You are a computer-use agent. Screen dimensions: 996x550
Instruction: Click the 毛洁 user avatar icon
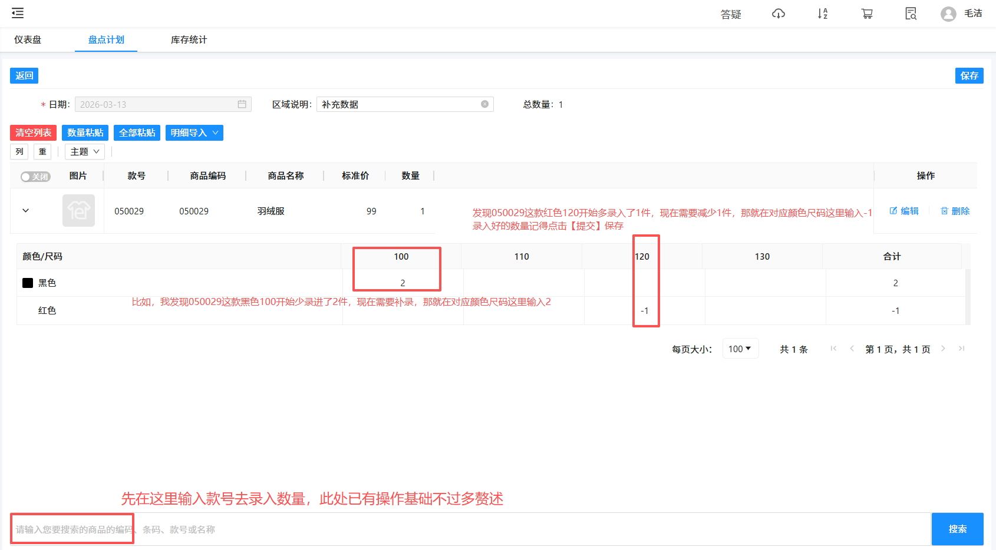(x=948, y=13)
